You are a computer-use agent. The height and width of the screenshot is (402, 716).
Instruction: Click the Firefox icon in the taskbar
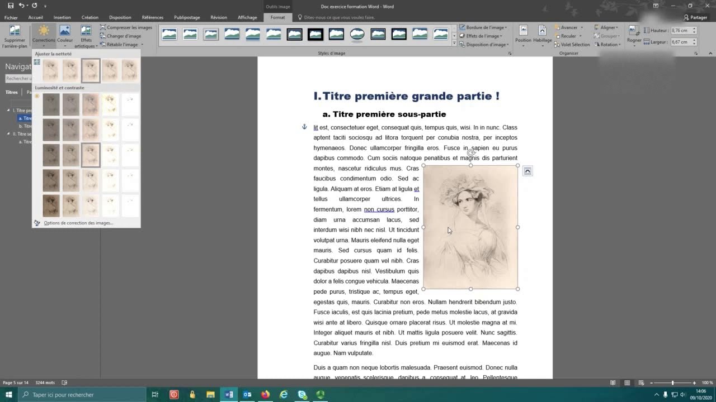pyautogui.click(x=265, y=395)
